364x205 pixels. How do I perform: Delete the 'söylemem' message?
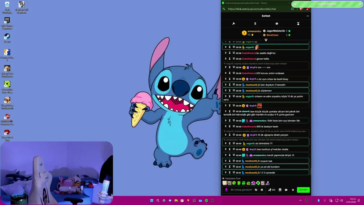226,91
